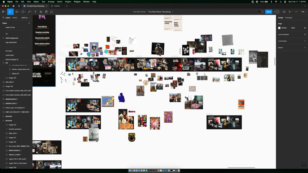Viewport: 308px width, 173px height.
Task: Toggle Dev Mode switch
Action: coord(276,12)
